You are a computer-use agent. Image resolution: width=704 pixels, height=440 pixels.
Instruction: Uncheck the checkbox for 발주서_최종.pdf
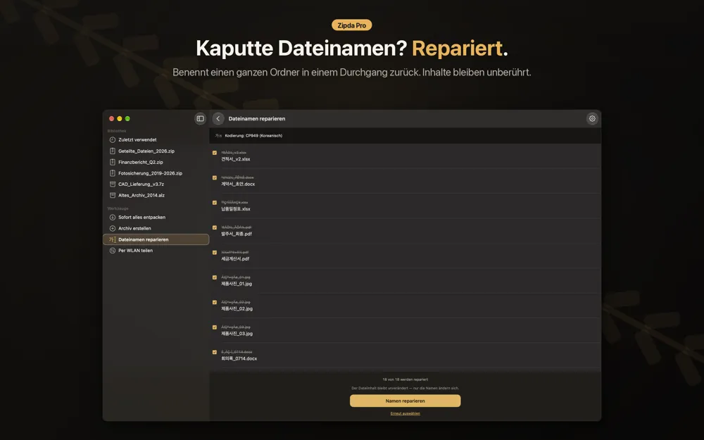tap(215, 227)
